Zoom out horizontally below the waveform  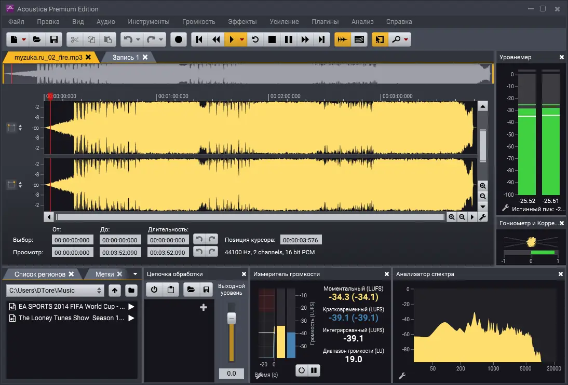[462, 217]
